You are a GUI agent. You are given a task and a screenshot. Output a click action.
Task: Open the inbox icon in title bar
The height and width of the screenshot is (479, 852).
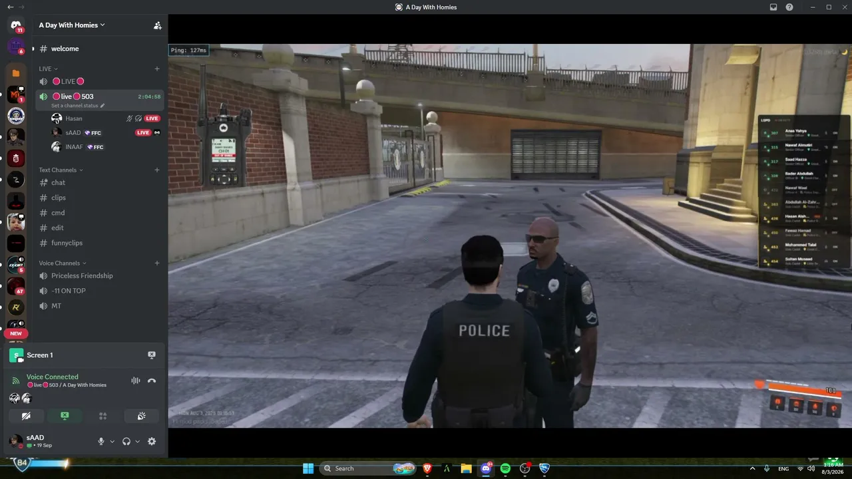(x=773, y=7)
